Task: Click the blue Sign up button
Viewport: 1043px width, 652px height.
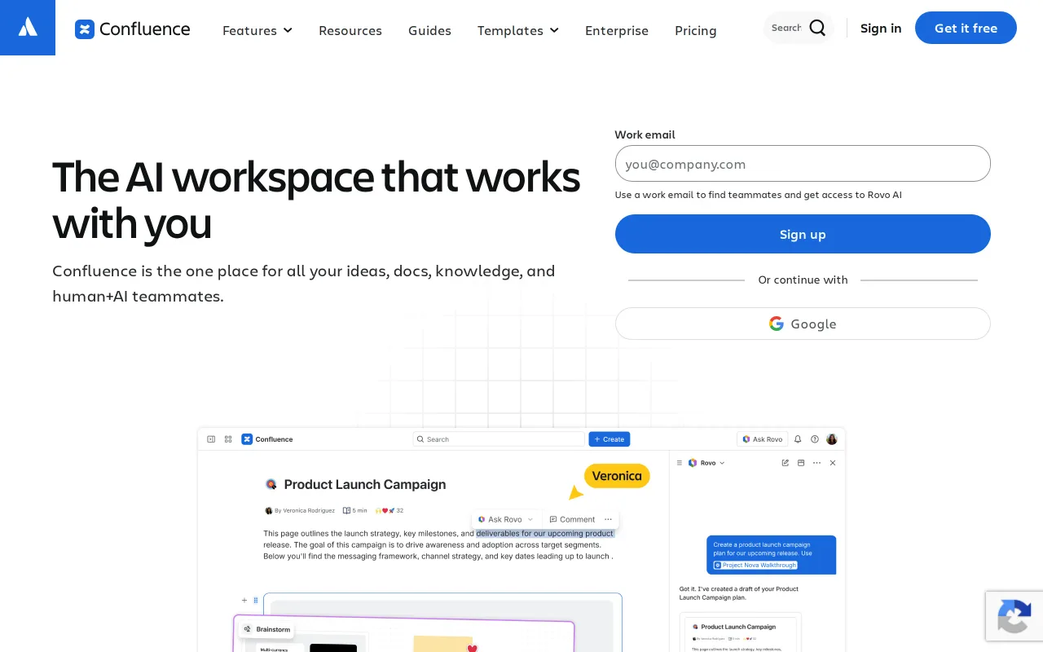Action: [x=803, y=234]
